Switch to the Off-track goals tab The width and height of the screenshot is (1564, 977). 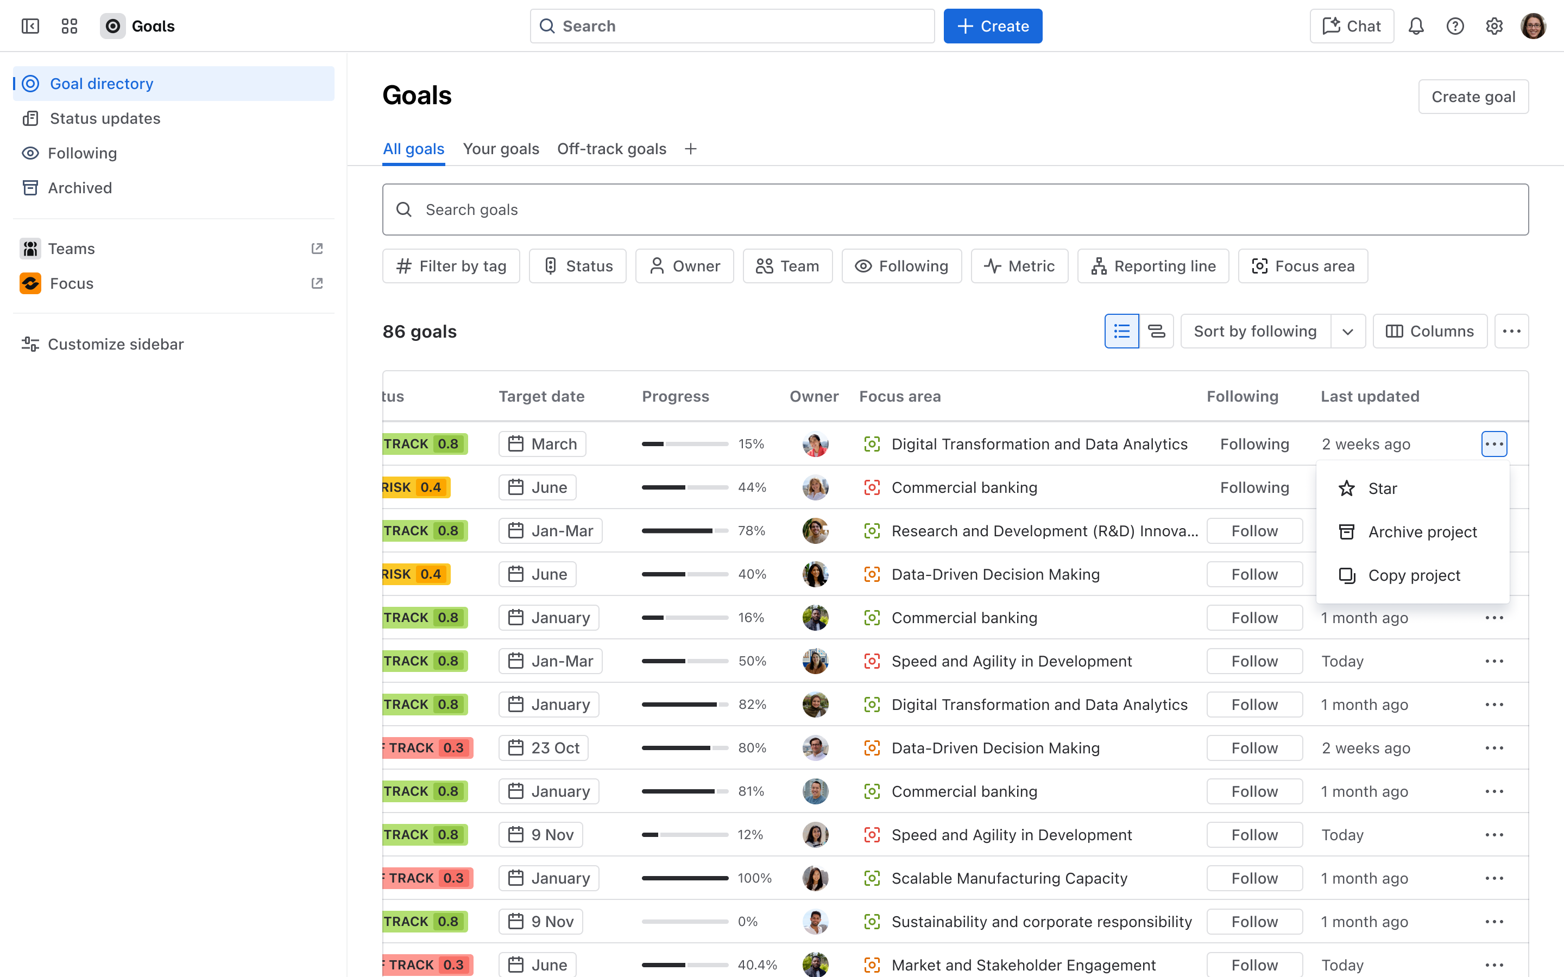pyautogui.click(x=611, y=149)
